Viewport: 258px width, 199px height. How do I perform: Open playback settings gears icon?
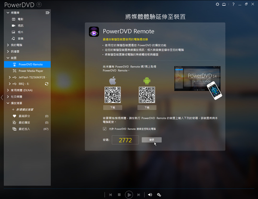(x=159, y=195)
